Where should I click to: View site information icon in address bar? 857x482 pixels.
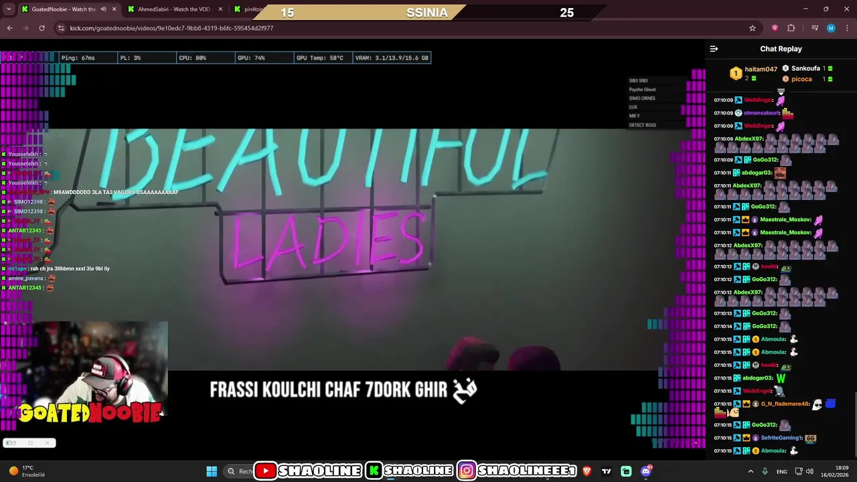[x=61, y=28]
